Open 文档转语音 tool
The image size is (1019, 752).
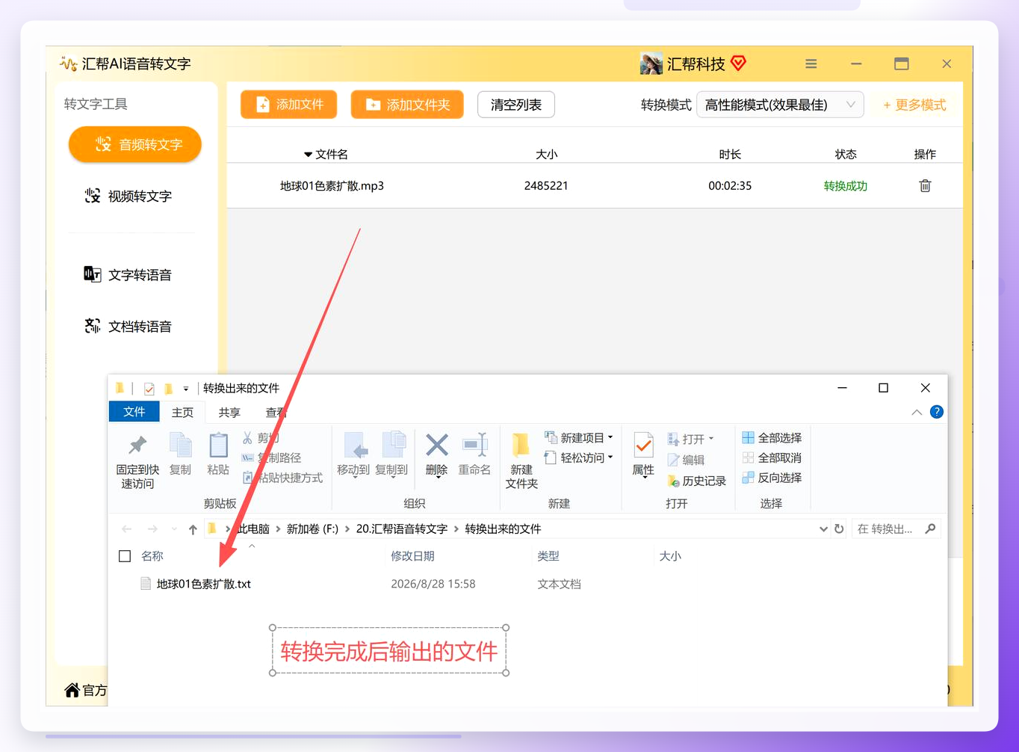[x=128, y=326]
